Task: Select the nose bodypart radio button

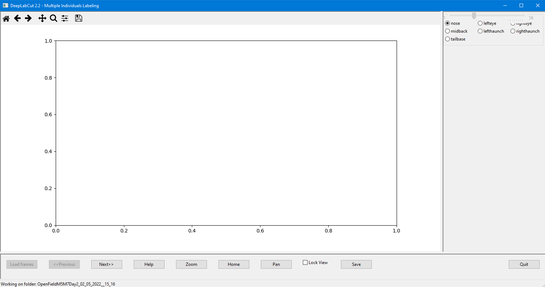Action: (x=447, y=23)
